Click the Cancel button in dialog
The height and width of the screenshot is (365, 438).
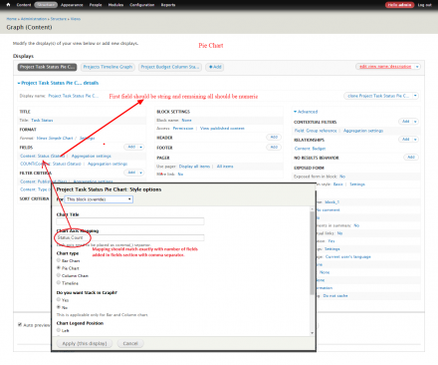point(130,343)
